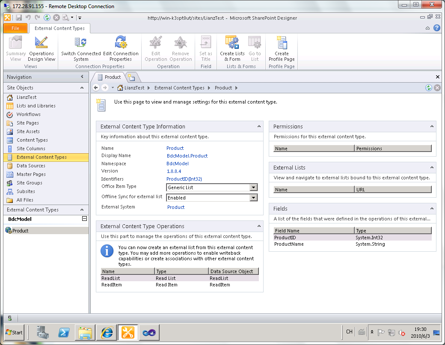
Task: Close the Product document tab with X
Action: click(x=438, y=77)
